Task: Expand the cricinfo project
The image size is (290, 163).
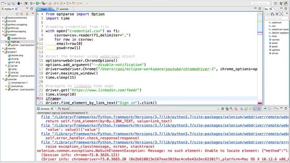Action: (x=3, y=21)
